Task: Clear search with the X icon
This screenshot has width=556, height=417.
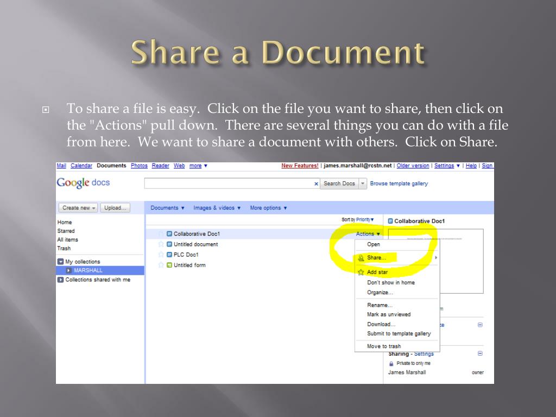Action: [x=316, y=184]
